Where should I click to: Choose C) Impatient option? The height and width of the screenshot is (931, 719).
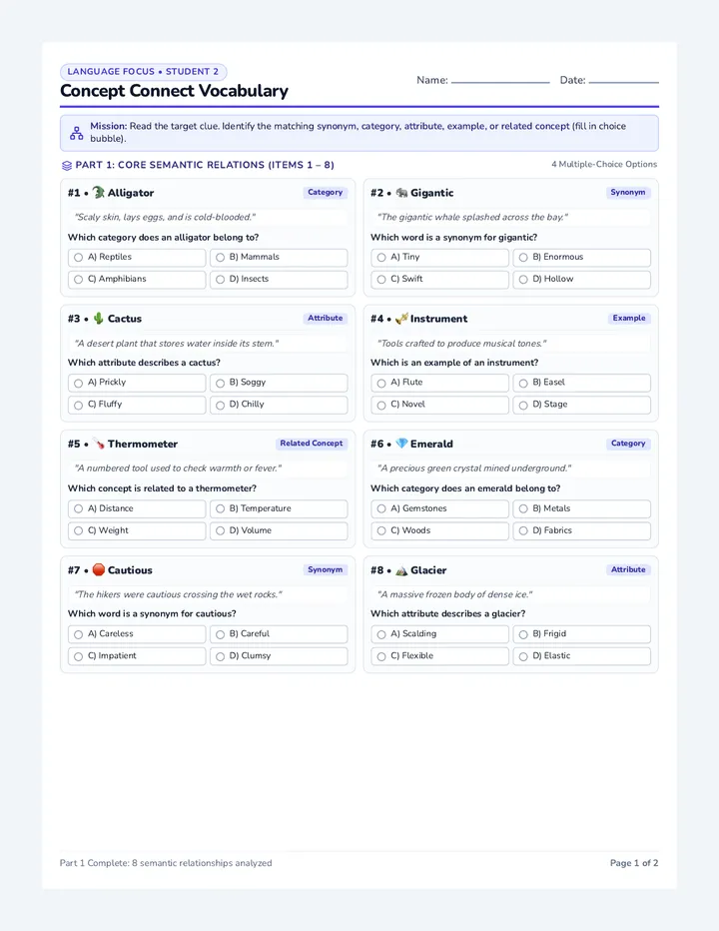pos(137,656)
